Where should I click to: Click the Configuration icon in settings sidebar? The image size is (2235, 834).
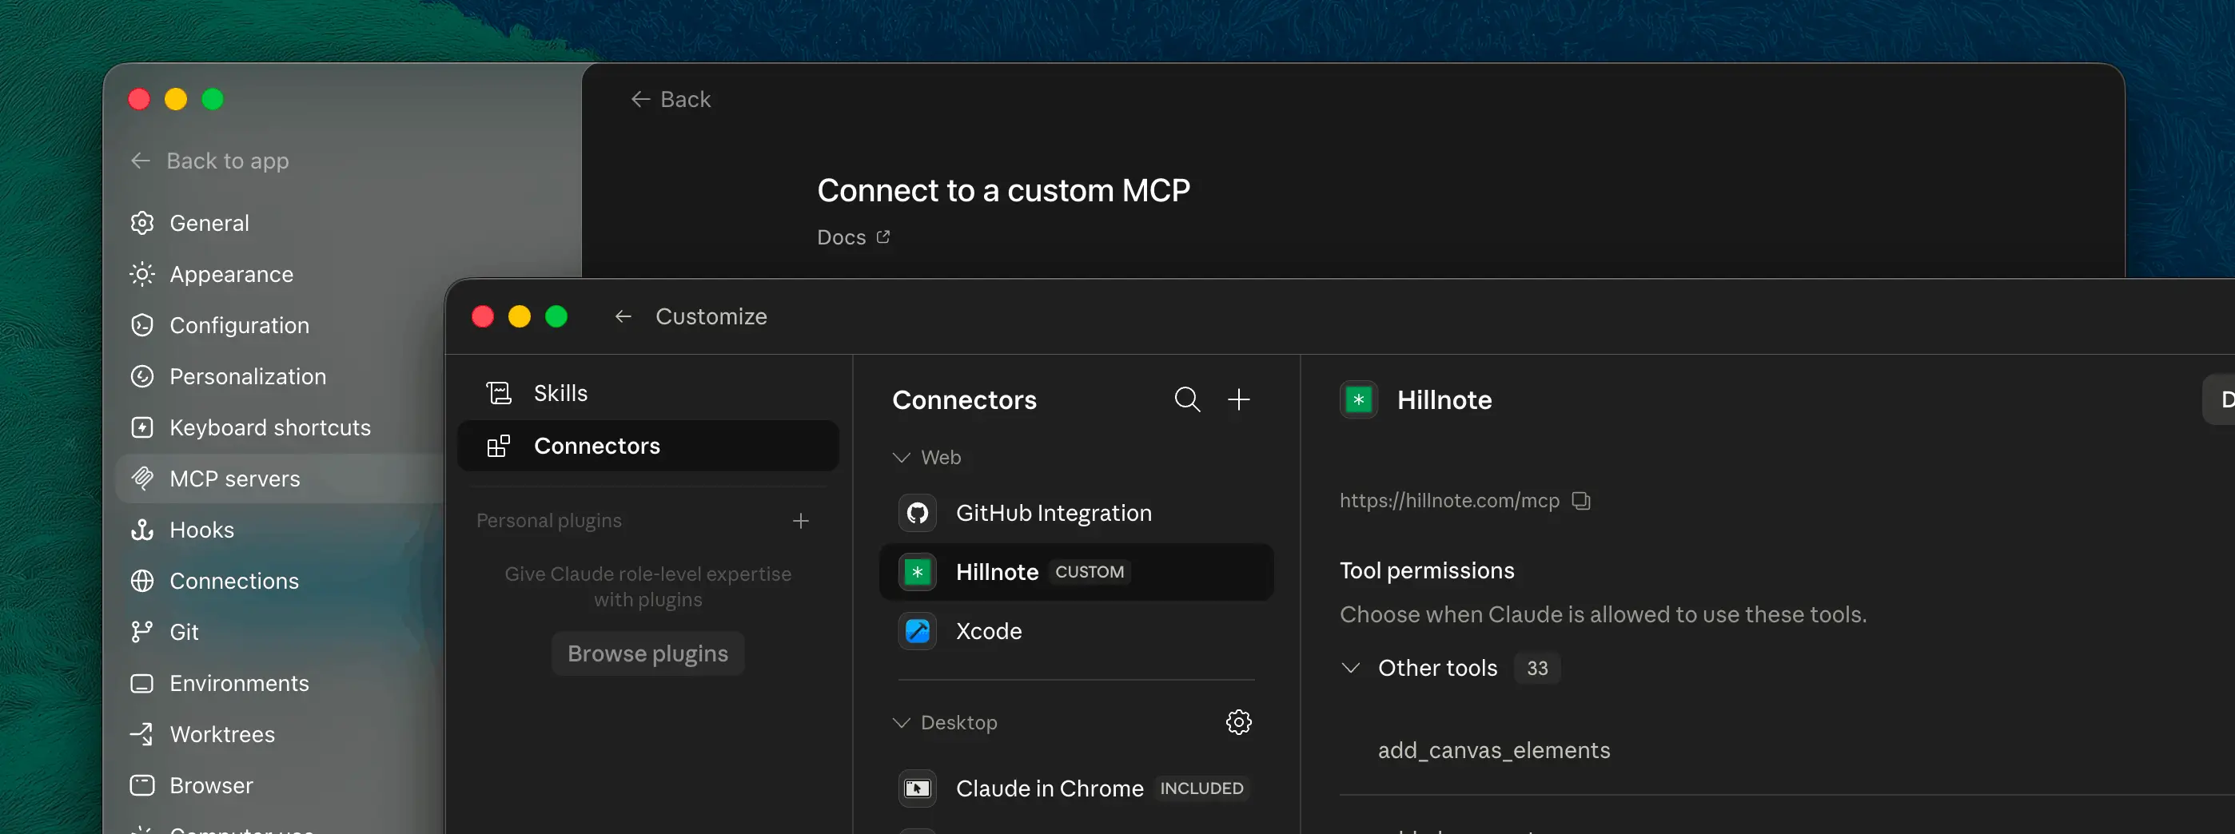coord(142,325)
